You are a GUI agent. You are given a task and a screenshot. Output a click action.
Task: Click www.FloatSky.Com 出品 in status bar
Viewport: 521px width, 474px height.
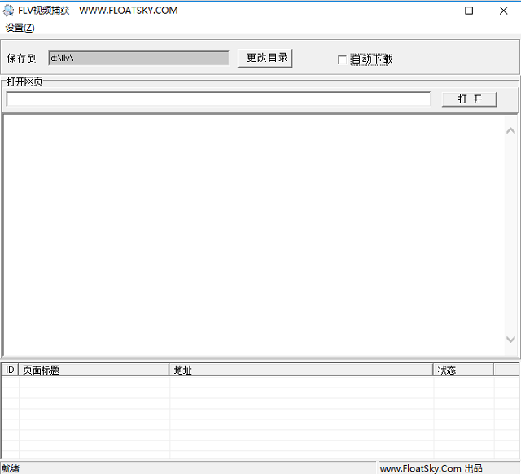pos(431,468)
